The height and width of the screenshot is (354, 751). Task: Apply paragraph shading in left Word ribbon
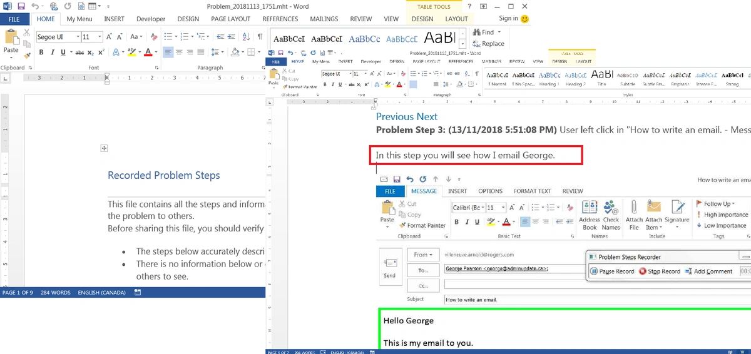pyautogui.click(x=236, y=53)
